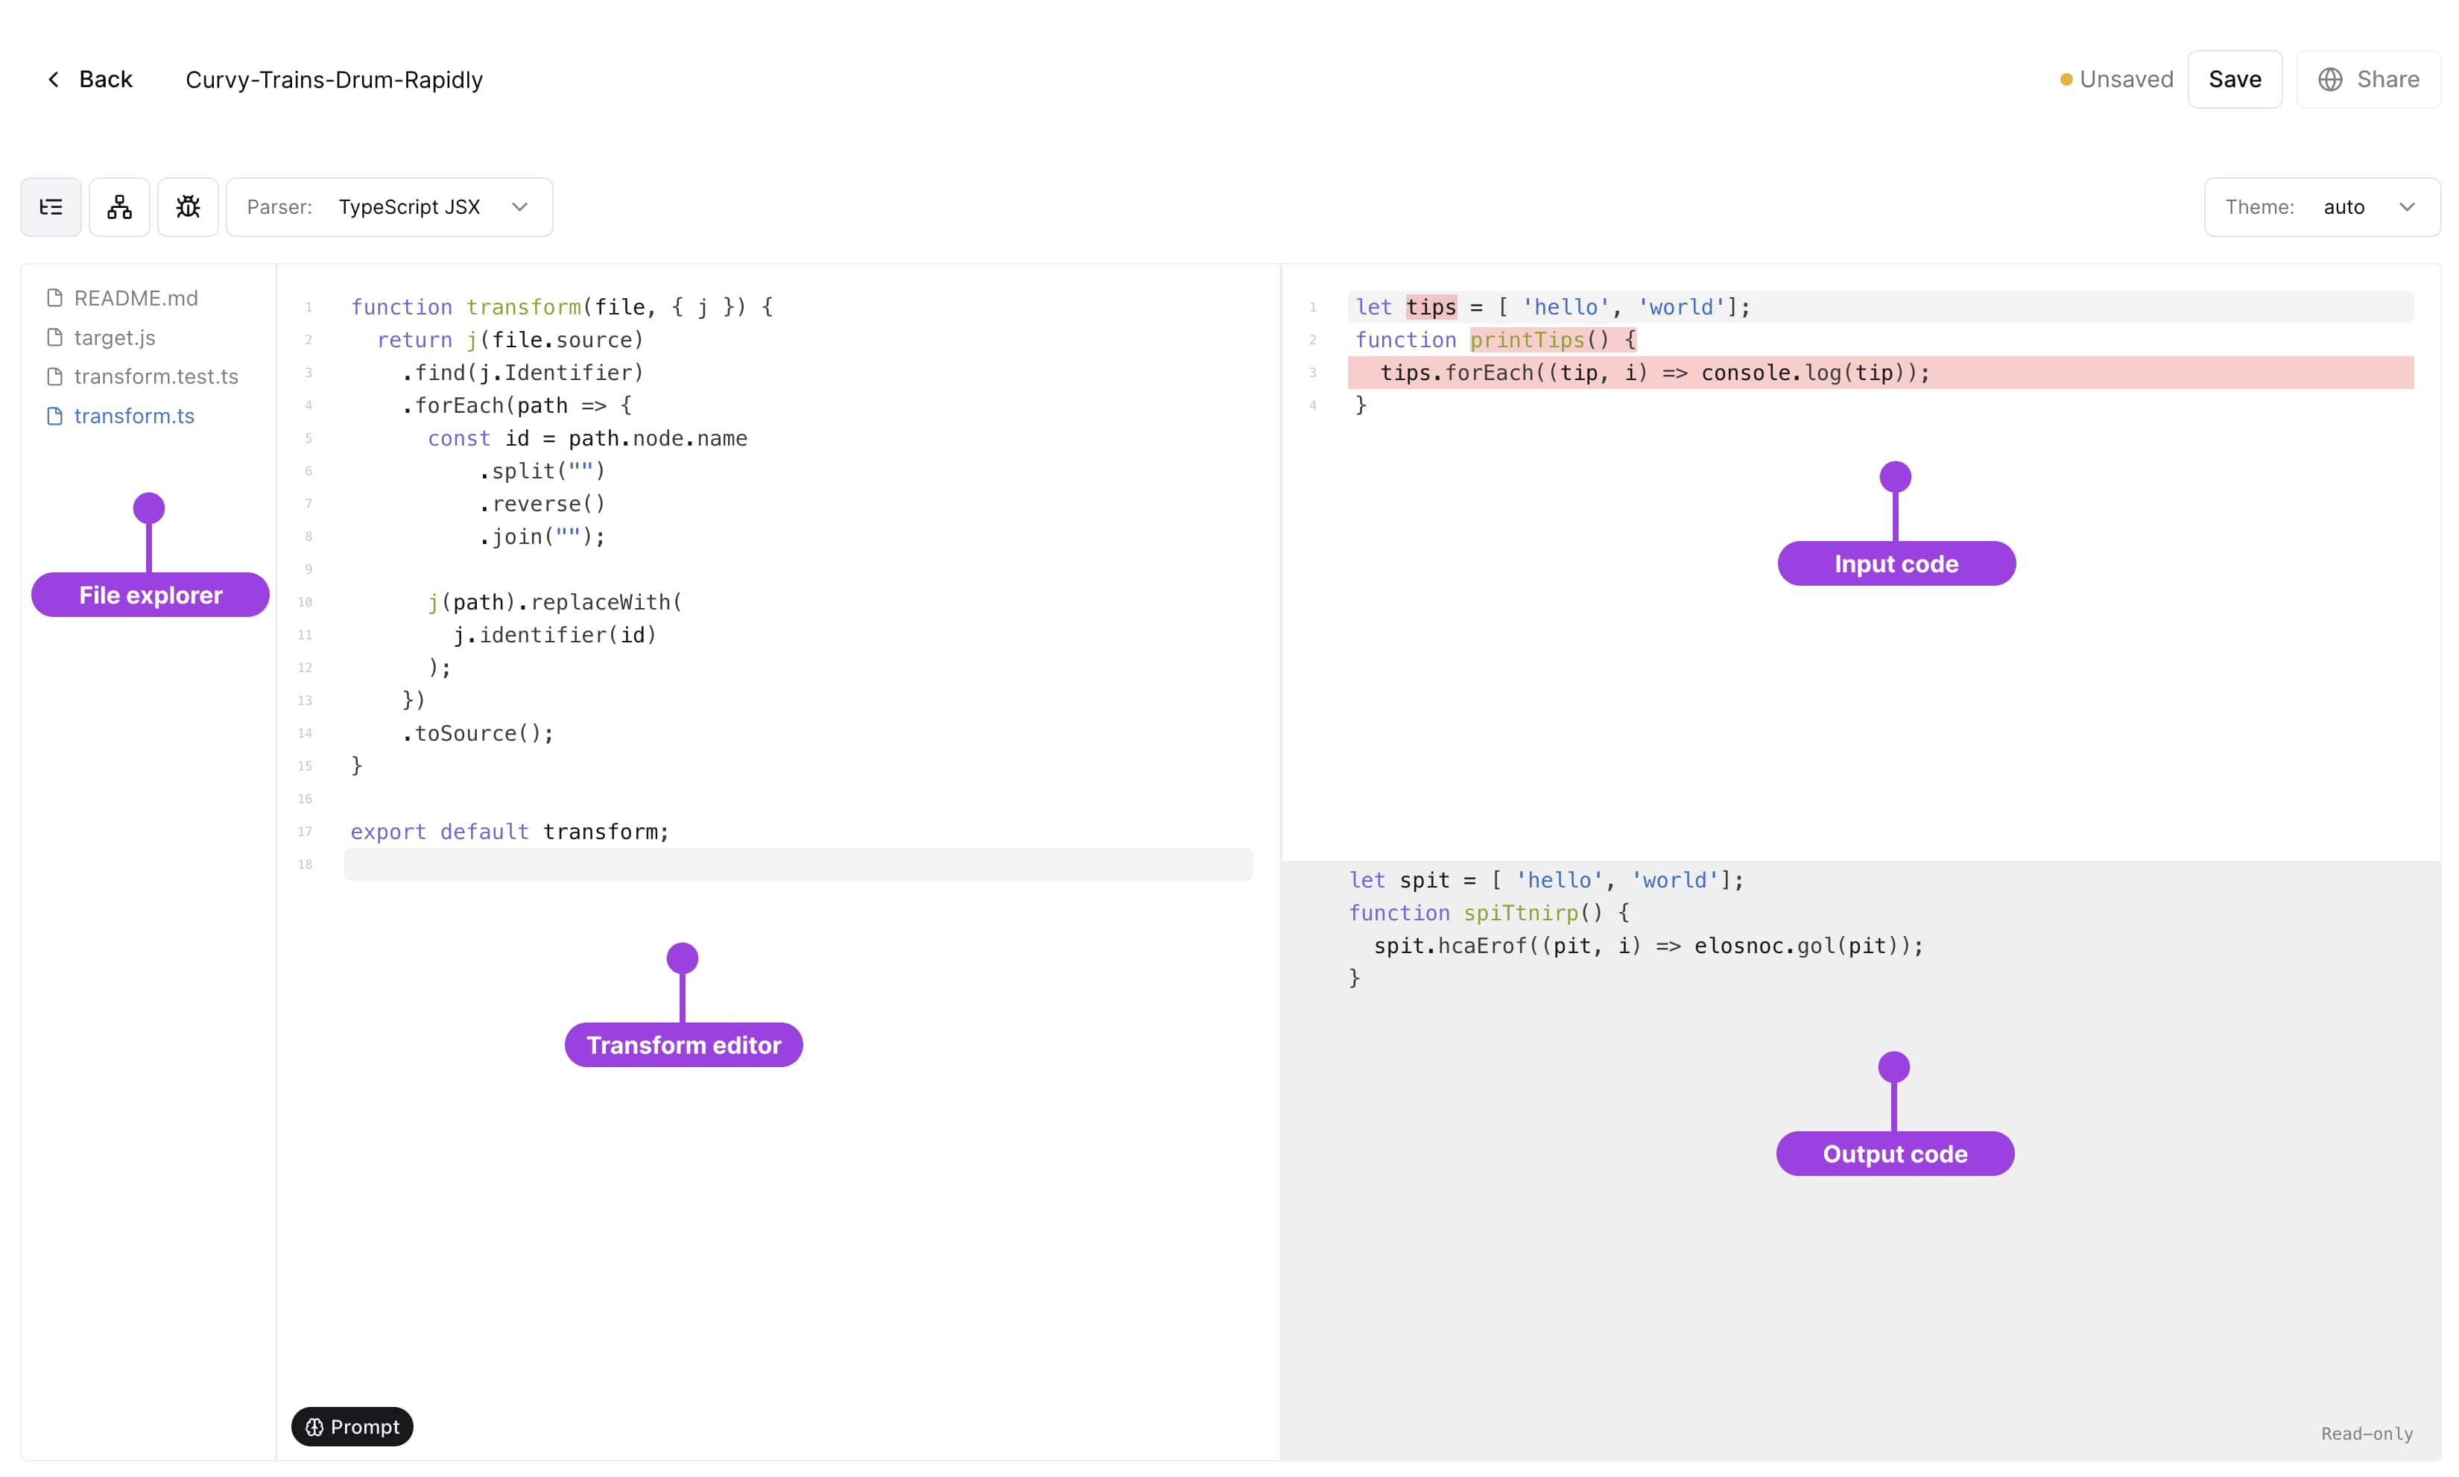The height and width of the screenshot is (1477, 2459).
Task: Select target.js in file explorer
Action: click(x=113, y=335)
